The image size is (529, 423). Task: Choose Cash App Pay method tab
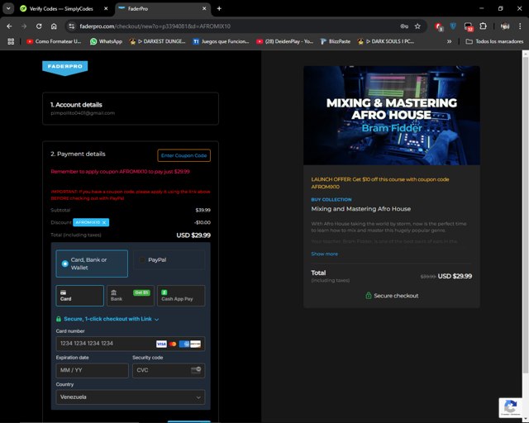pos(181,296)
